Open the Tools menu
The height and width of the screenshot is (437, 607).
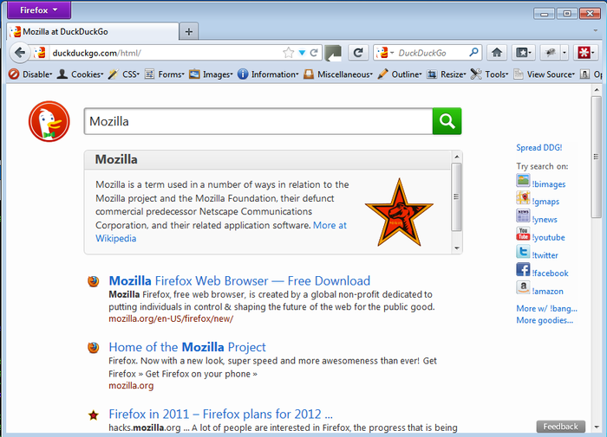point(489,74)
